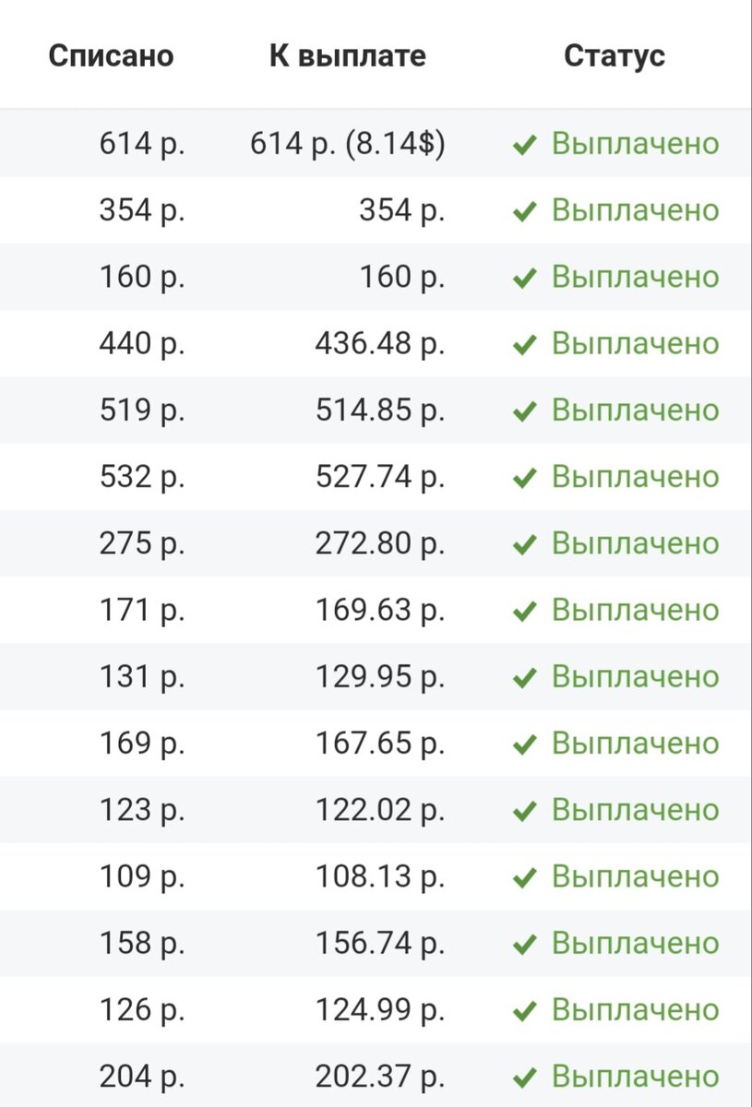Click the checkmark icon beside 202.37 р. payout

[524, 1077]
